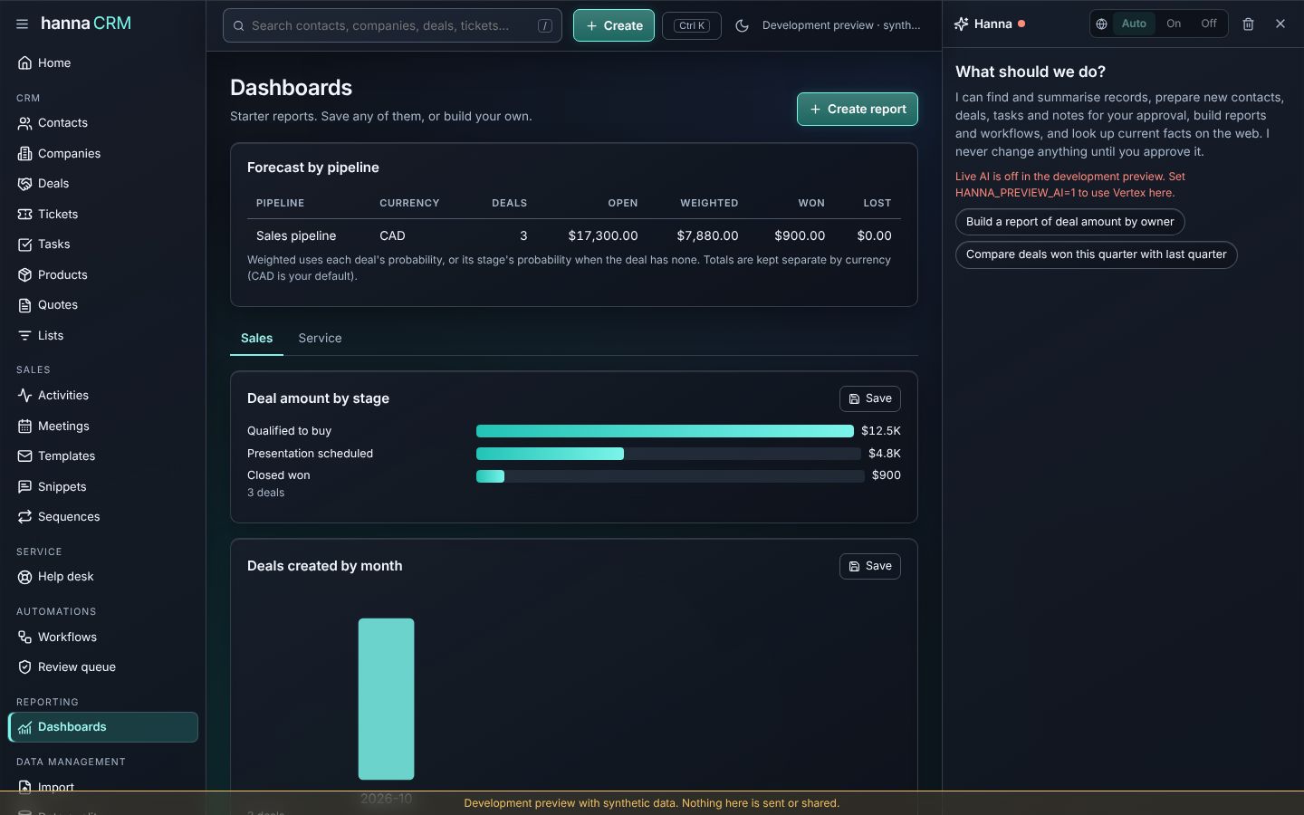The width and height of the screenshot is (1304, 815).
Task: Open Help desk under Service
Action: pyautogui.click(x=102, y=577)
